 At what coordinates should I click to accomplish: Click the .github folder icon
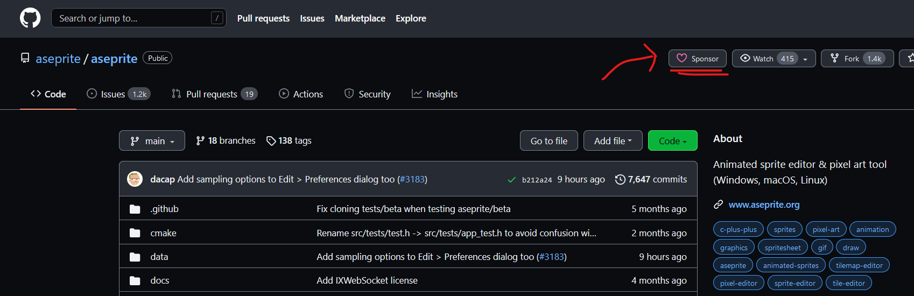(135, 209)
